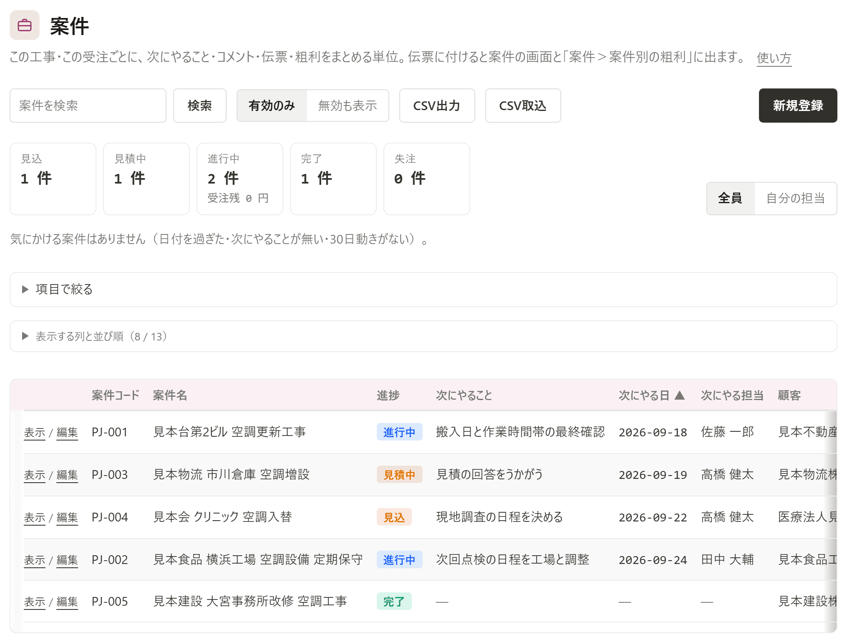Sort by 進捗 column header
This screenshot has height=637, width=847.
pos(388,395)
